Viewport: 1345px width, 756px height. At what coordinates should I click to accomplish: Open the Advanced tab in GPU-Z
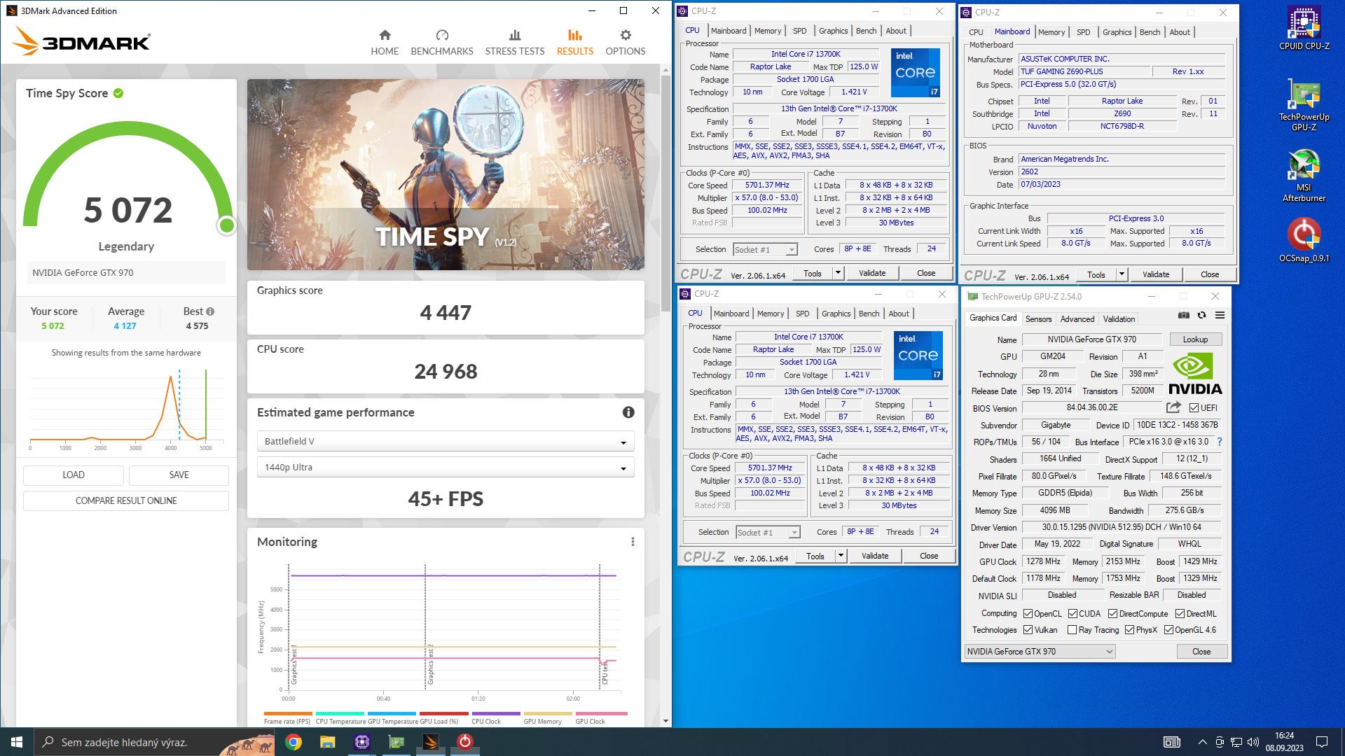pos(1077,319)
